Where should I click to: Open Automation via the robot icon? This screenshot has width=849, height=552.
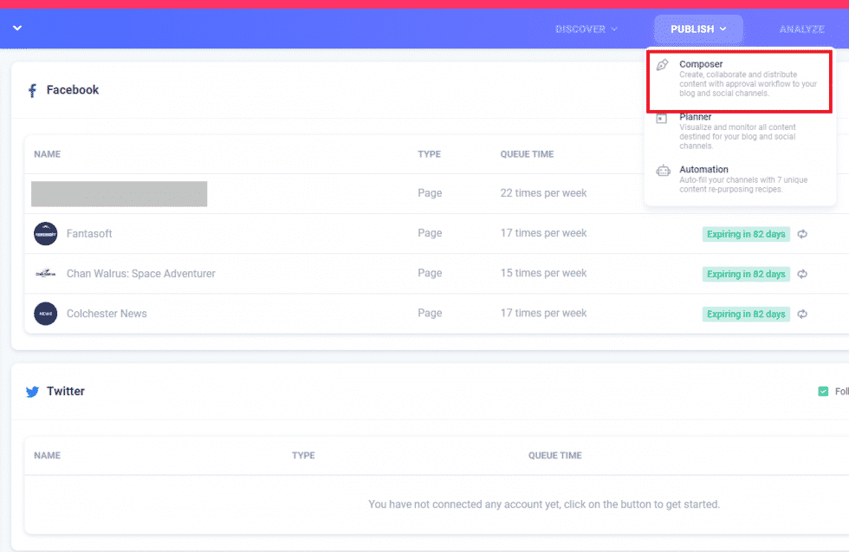point(663,171)
